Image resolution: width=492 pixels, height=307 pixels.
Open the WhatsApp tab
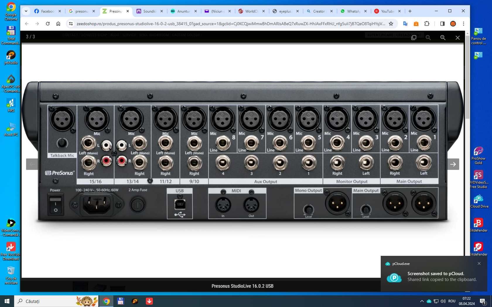tap(353, 11)
